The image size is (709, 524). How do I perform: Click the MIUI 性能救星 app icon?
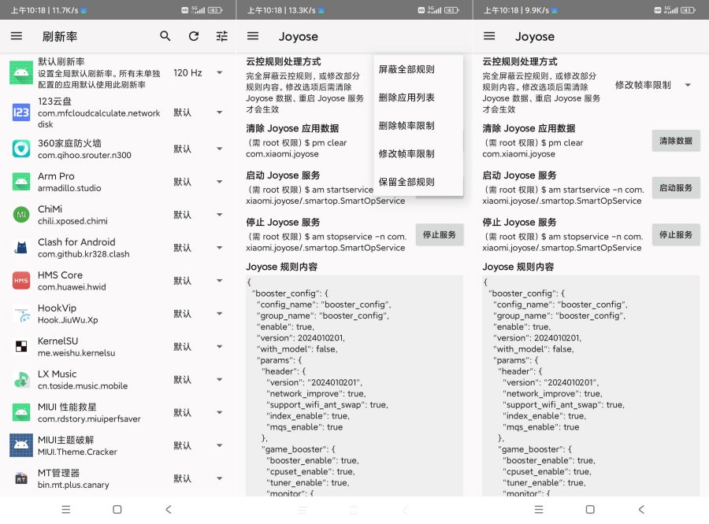click(21, 412)
